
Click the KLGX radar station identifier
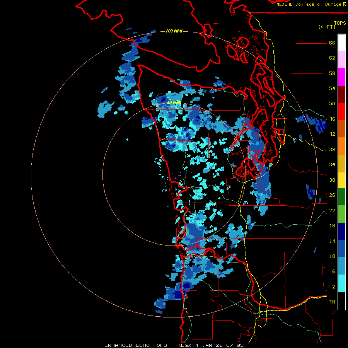(x=185, y=345)
